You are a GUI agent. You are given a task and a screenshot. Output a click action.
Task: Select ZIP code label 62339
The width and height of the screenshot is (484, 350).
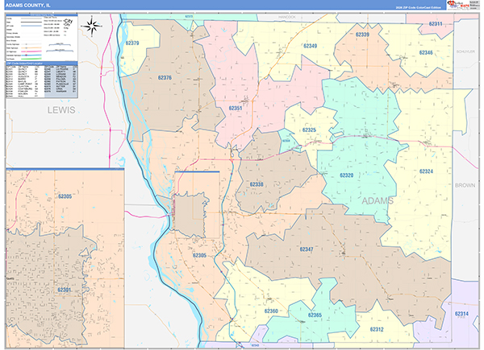pos(362,35)
